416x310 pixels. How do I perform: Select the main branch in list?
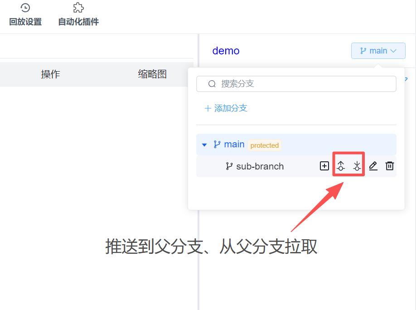pyautogui.click(x=234, y=145)
